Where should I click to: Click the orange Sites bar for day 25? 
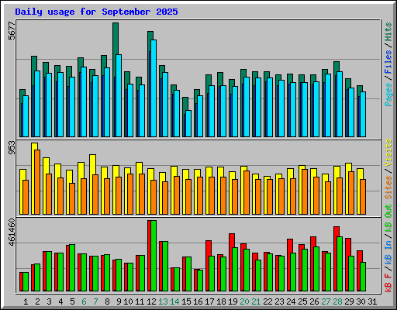(305, 192)
